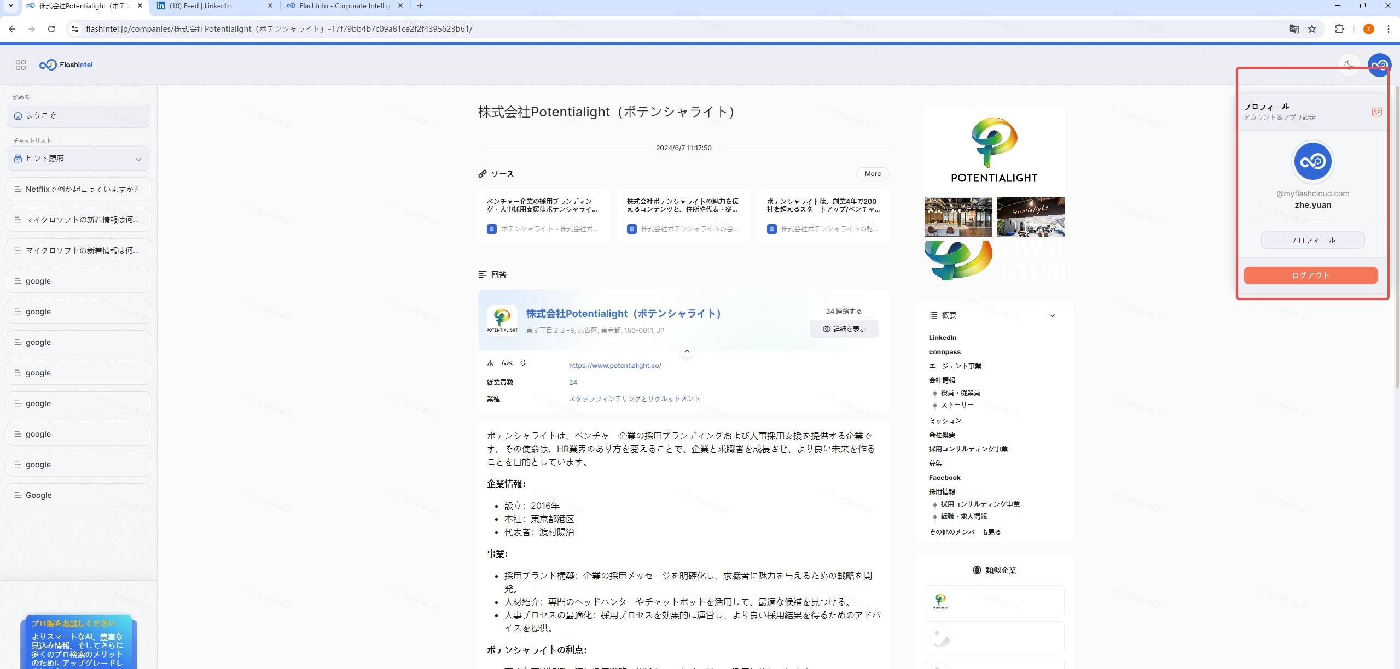
Task: Click ヒント履歴 bag icon
Action: 18,159
